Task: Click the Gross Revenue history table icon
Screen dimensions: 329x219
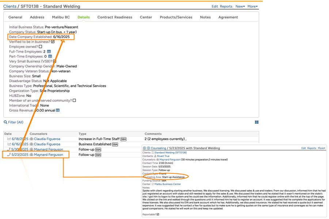Action: [58, 110]
